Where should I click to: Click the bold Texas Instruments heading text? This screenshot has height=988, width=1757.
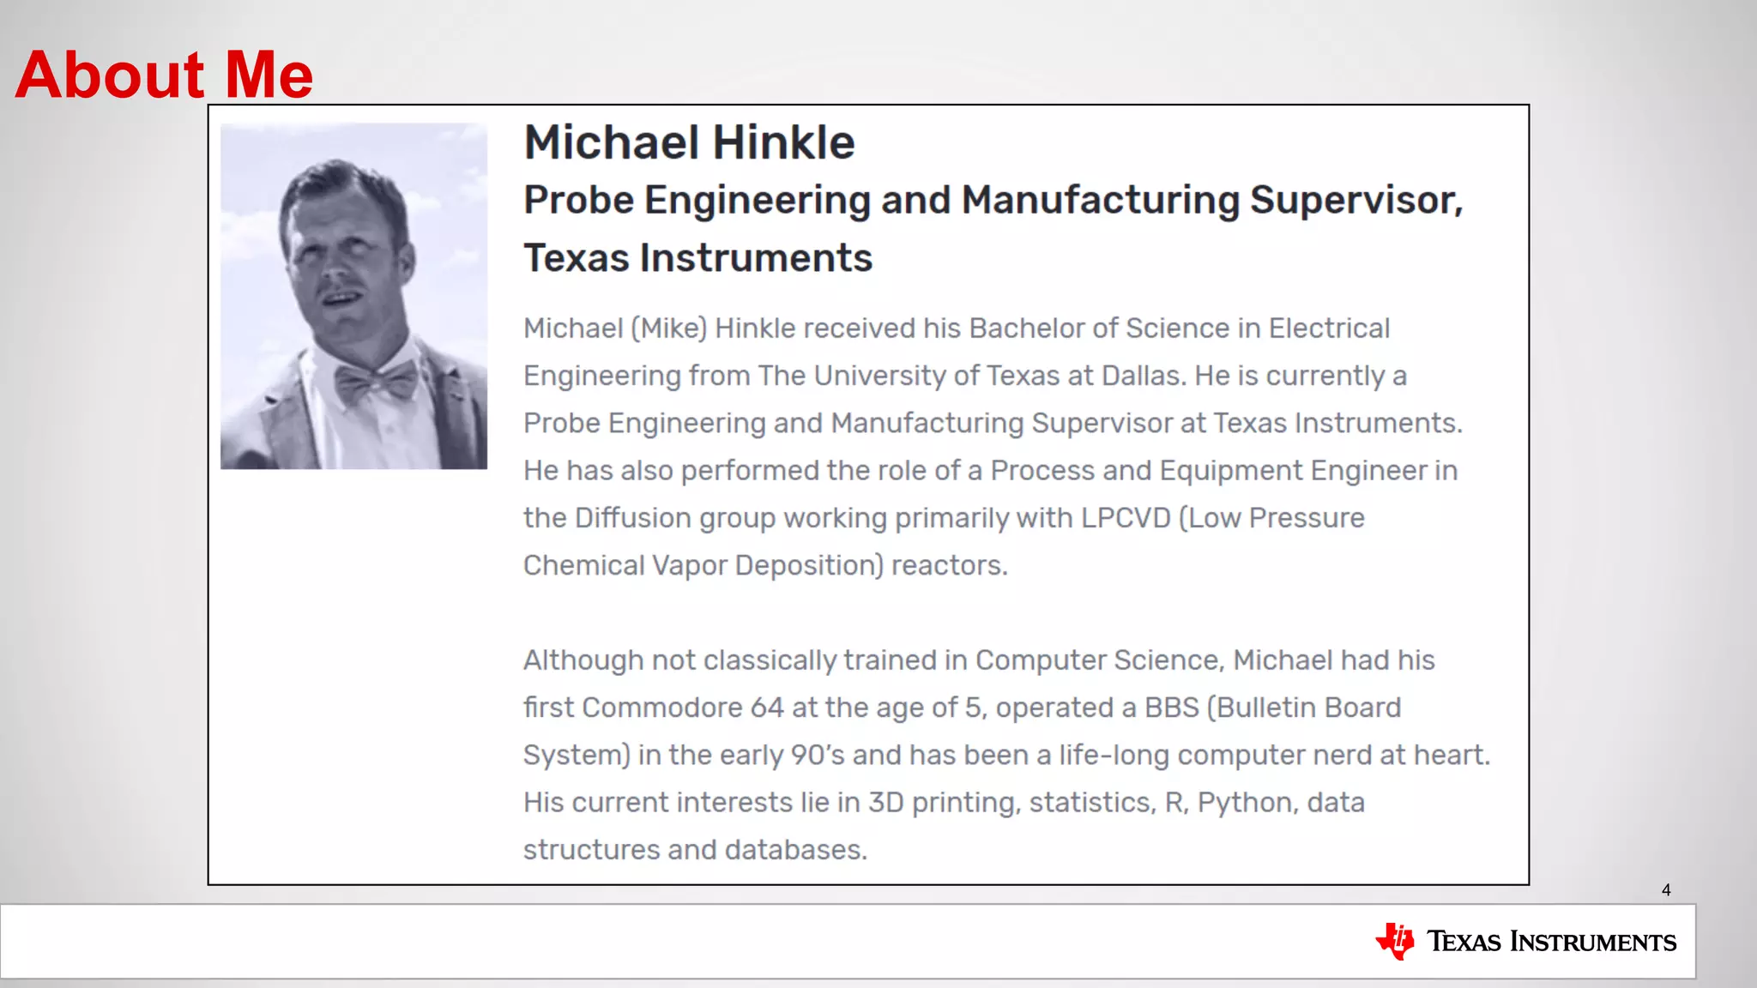point(697,258)
